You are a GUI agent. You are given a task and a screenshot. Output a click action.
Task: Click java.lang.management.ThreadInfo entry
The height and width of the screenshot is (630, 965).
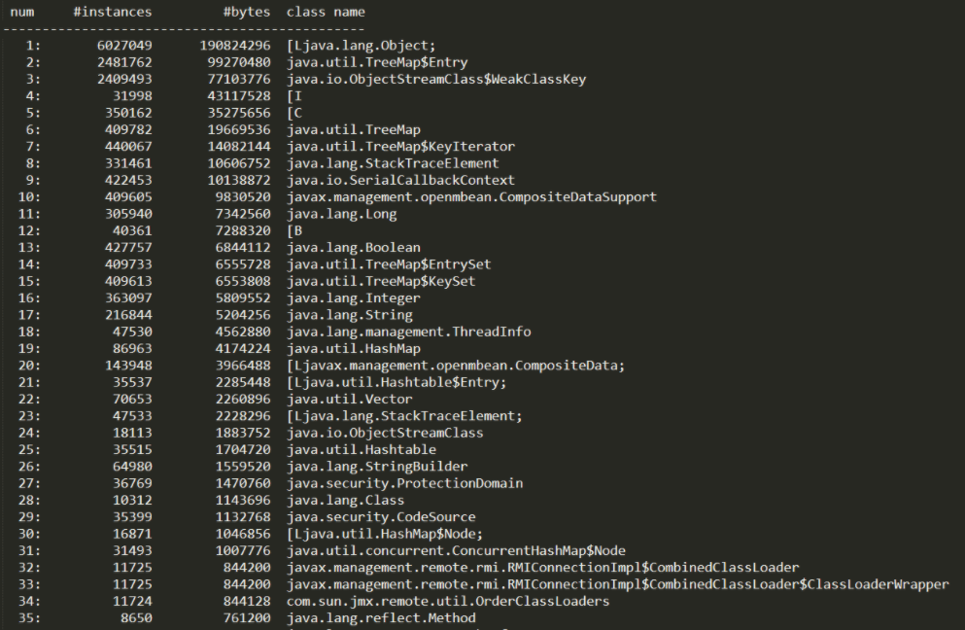(x=409, y=332)
